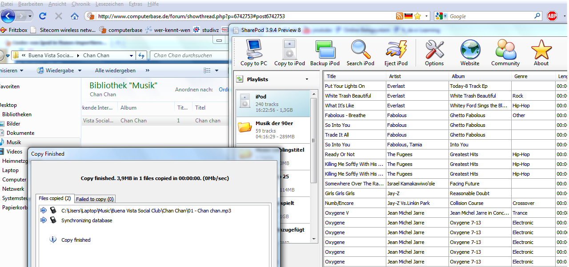Select the Girls Girls Girls track

[x=445, y=193]
